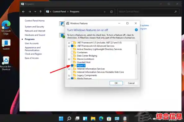The height and width of the screenshot is (122, 184).
Task: Open the Windows Start button
Action: click(61, 119)
